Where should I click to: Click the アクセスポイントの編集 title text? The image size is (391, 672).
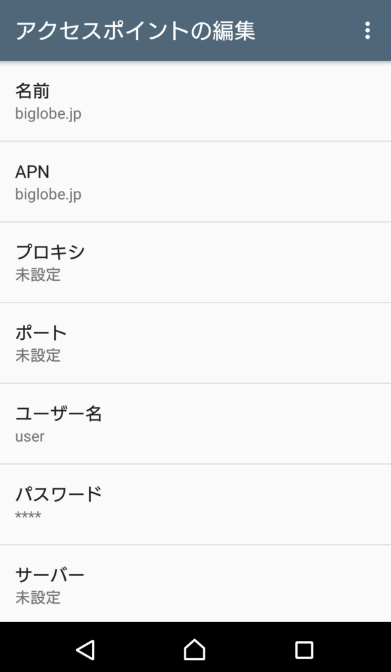click(135, 31)
